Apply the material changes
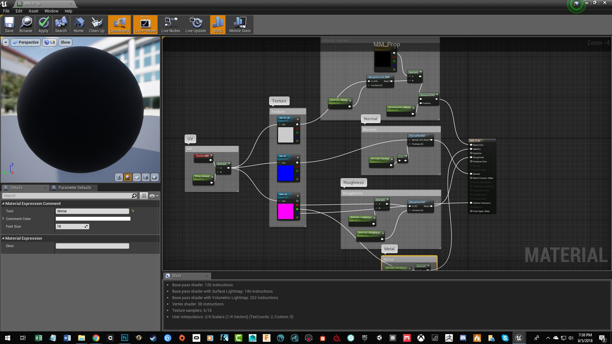 point(43,25)
